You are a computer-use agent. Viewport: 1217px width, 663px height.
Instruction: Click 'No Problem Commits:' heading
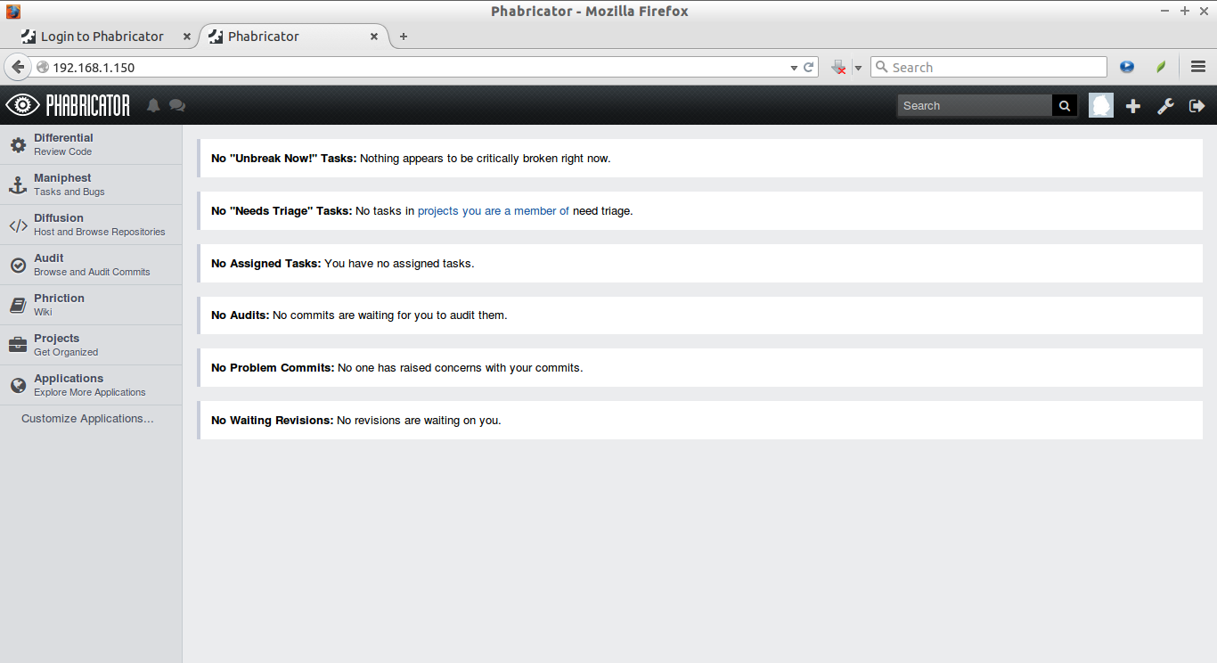point(273,368)
